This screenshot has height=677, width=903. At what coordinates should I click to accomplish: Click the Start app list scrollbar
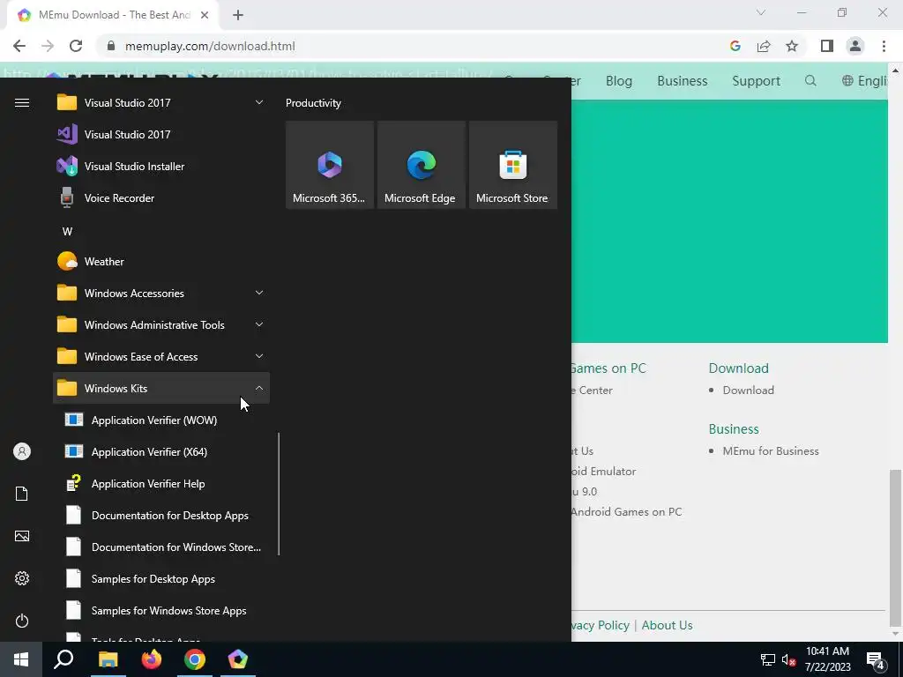(x=279, y=494)
